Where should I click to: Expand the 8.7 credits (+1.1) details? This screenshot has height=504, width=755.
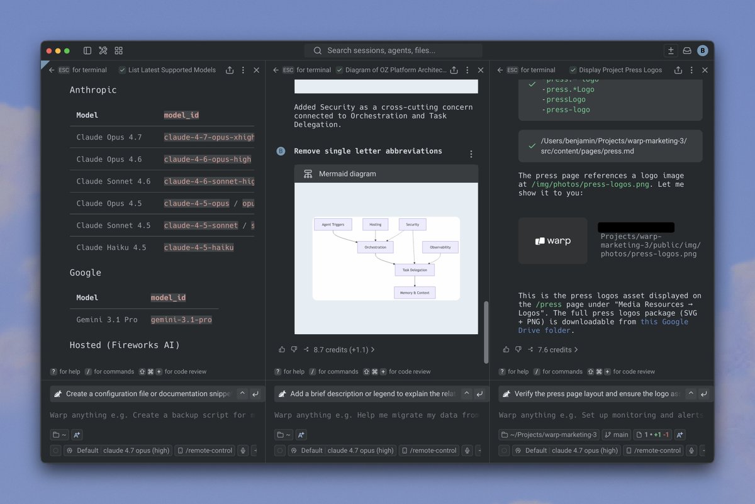point(344,349)
